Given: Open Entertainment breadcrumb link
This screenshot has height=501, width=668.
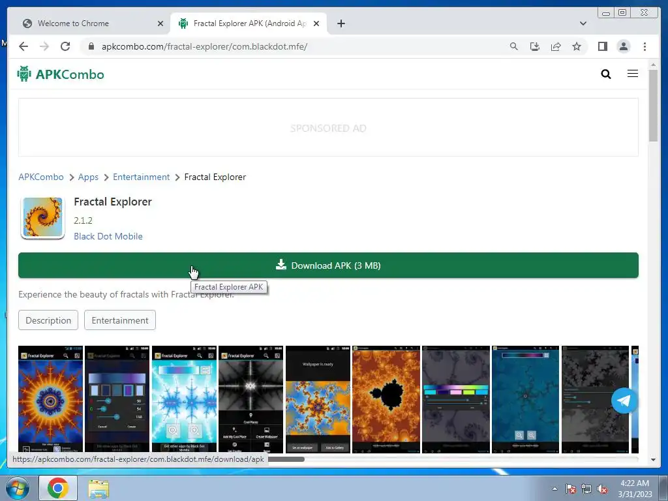Looking at the screenshot, I should pos(141,177).
